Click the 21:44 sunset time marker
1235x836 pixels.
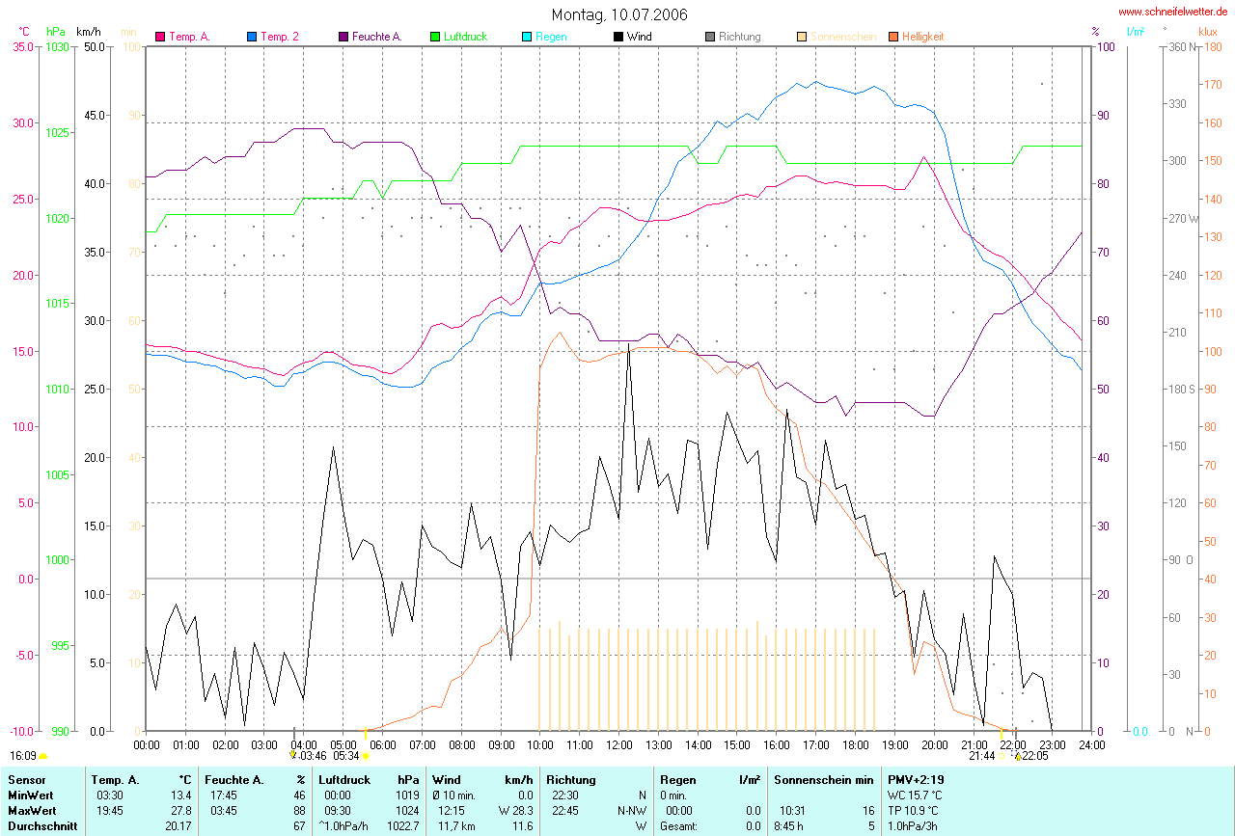[982, 756]
